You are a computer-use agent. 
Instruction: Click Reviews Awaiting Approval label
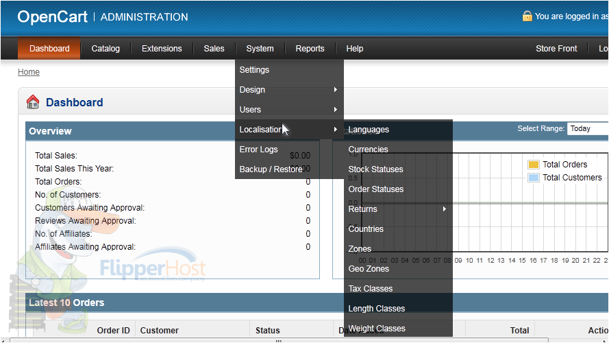click(x=86, y=221)
